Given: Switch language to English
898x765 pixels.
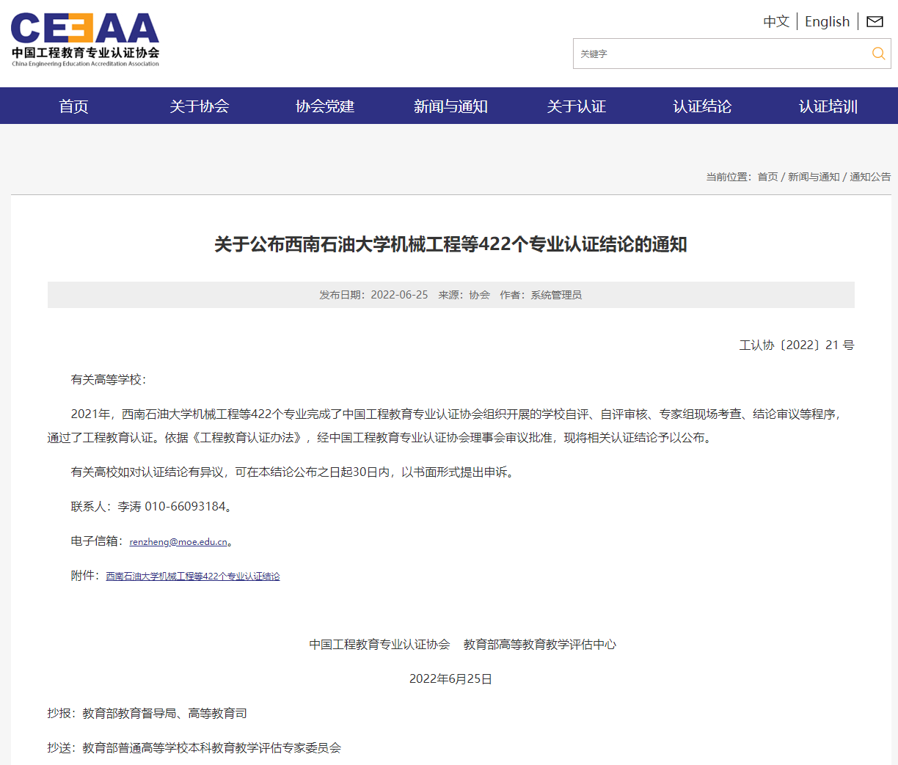Looking at the screenshot, I should point(827,22).
